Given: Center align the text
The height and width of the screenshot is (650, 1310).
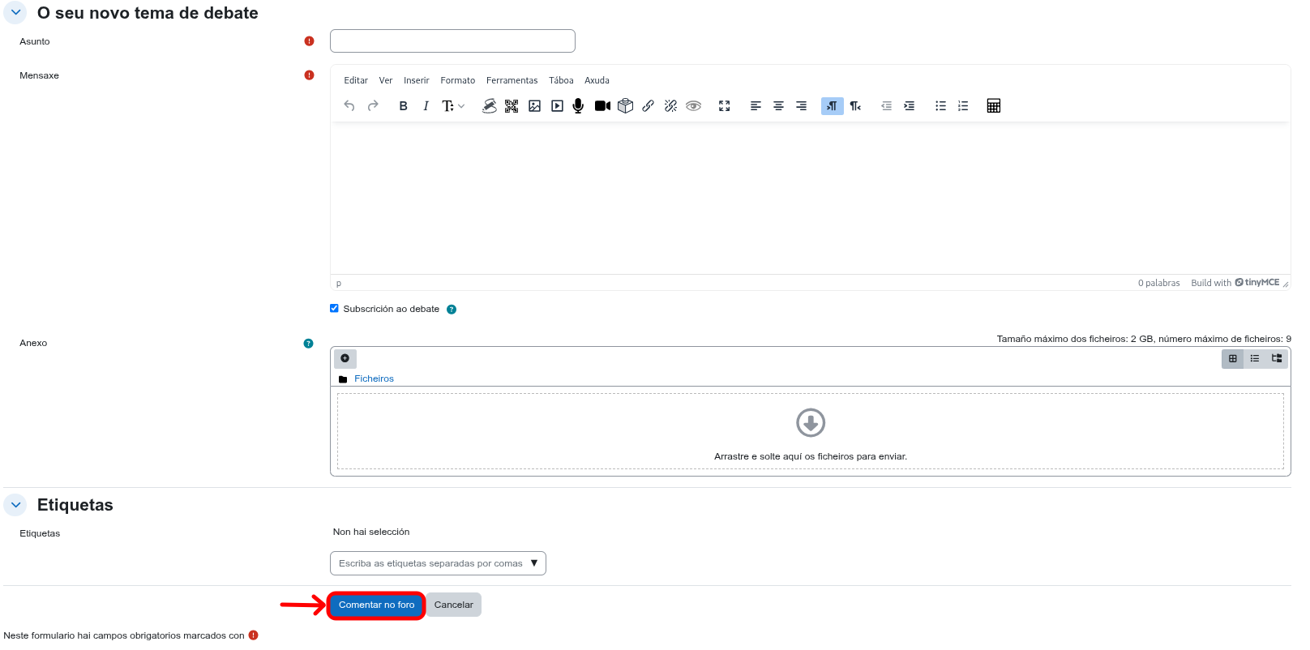Looking at the screenshot, I should [x=778, y=106].
